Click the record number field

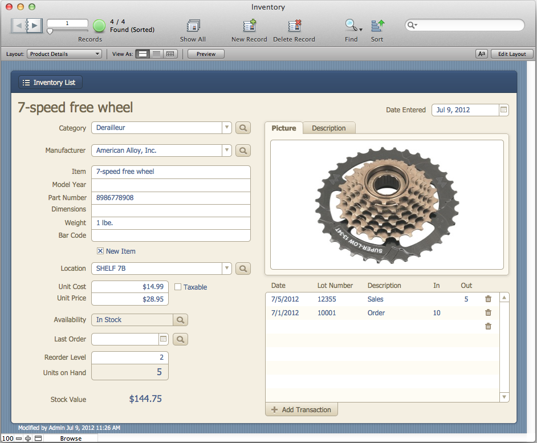[x=67, y=23]
